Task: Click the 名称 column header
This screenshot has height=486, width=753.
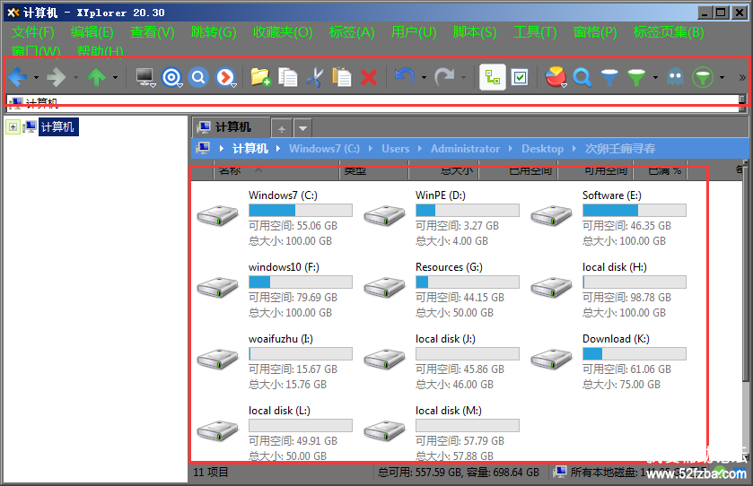Action: [x=230, y=169]
